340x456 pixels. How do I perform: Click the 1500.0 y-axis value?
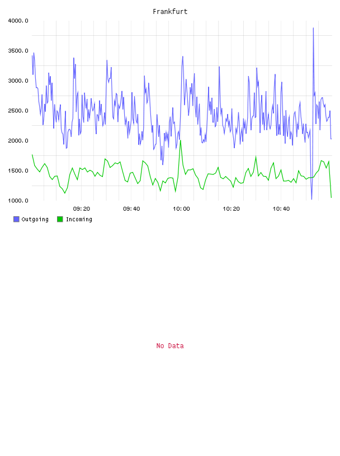pyautogui.click(x=18, y=170)
